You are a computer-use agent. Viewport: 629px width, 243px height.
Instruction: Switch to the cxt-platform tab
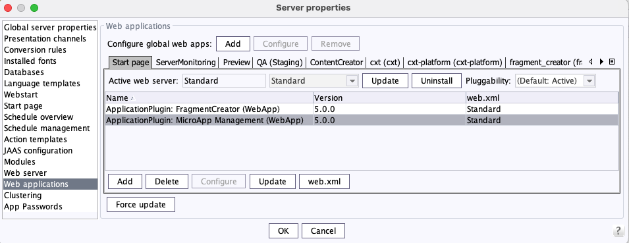coord(455,63)
